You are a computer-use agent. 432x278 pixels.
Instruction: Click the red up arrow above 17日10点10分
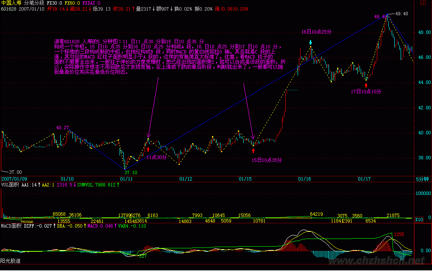(x=366, y=85)
